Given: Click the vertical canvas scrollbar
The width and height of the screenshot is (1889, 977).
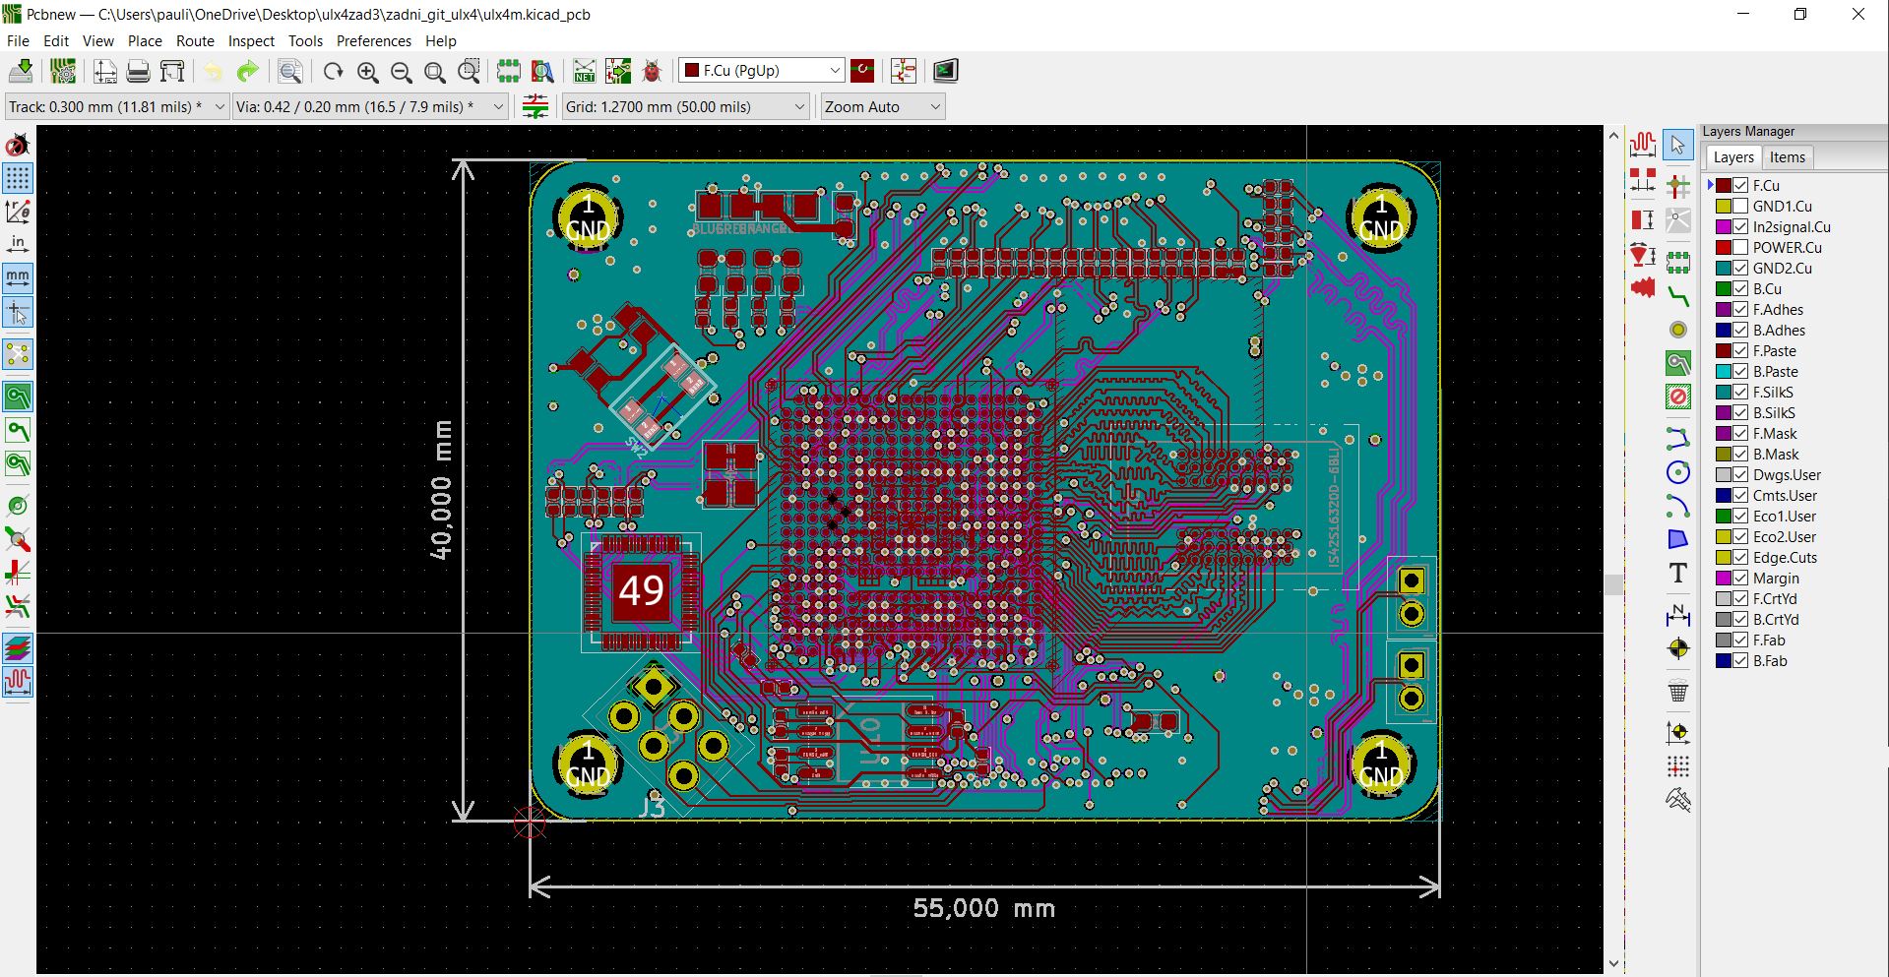Looking at the screenshot, I should point(1612,584).
